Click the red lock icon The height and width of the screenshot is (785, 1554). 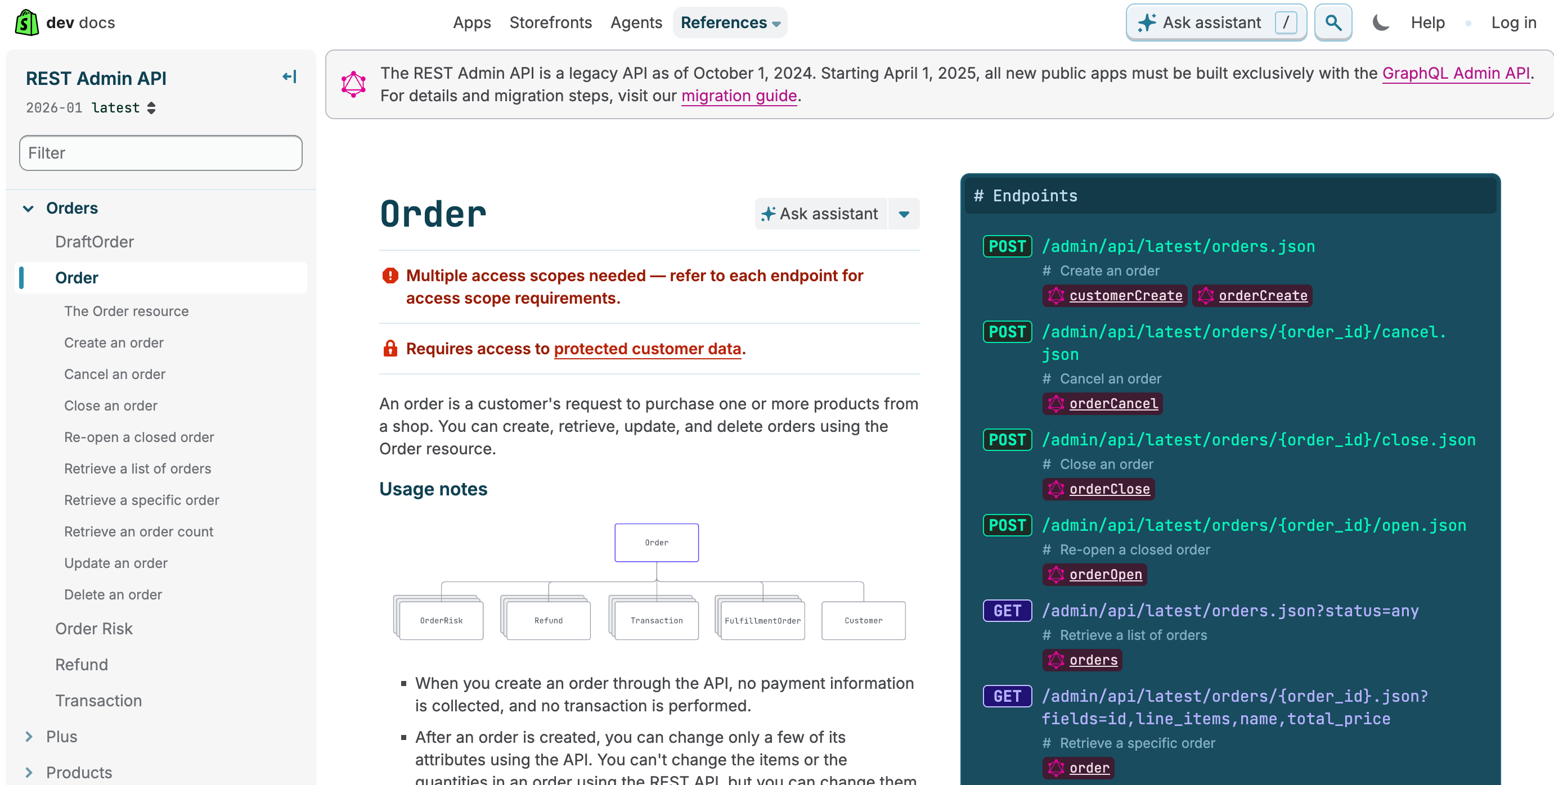pos(390,349)
